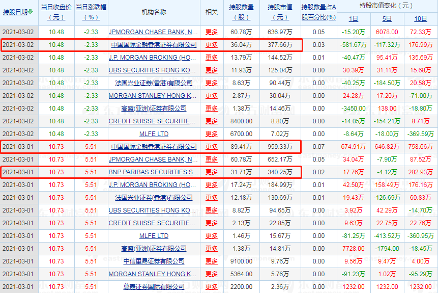Click 更多 in the 144.52万 J.P. MORGAN row
438x293 pixels.
click(212, 58)
